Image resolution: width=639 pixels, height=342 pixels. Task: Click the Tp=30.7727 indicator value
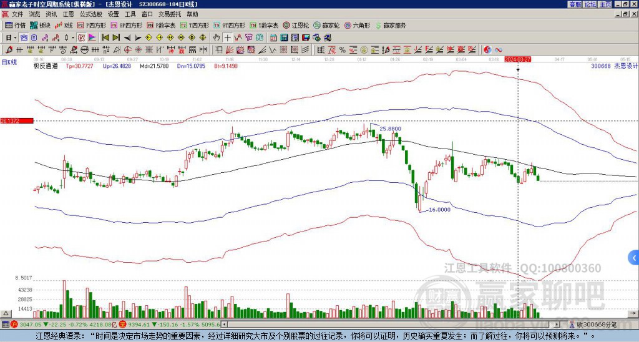[79, 66]
